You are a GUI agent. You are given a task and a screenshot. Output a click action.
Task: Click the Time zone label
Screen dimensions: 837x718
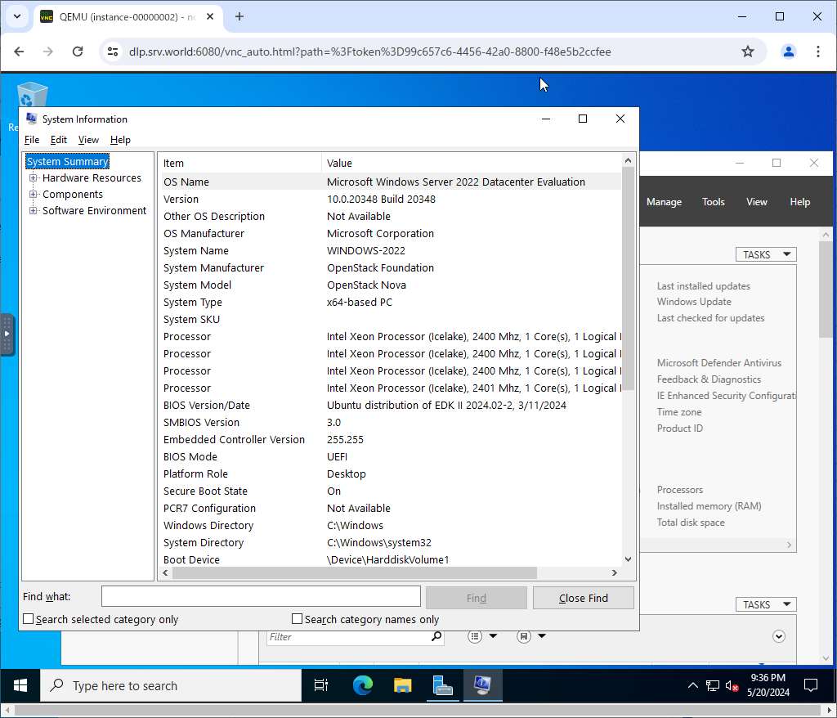click(x=679, y=412)
